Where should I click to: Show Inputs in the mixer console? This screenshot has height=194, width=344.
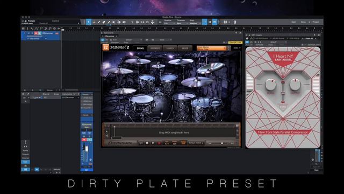click(x=25, y=150)
